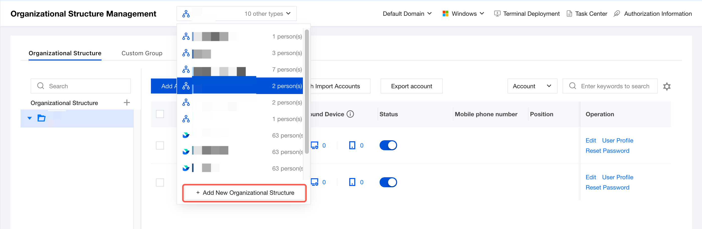Collapse the selected tree folder arrow
Screen dimensions: 702x229
pyautogui.click(x=30, y=118)
